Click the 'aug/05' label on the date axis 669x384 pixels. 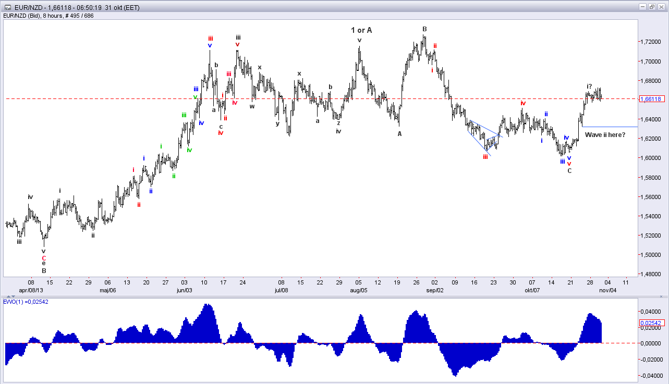(x=358, y=290)
